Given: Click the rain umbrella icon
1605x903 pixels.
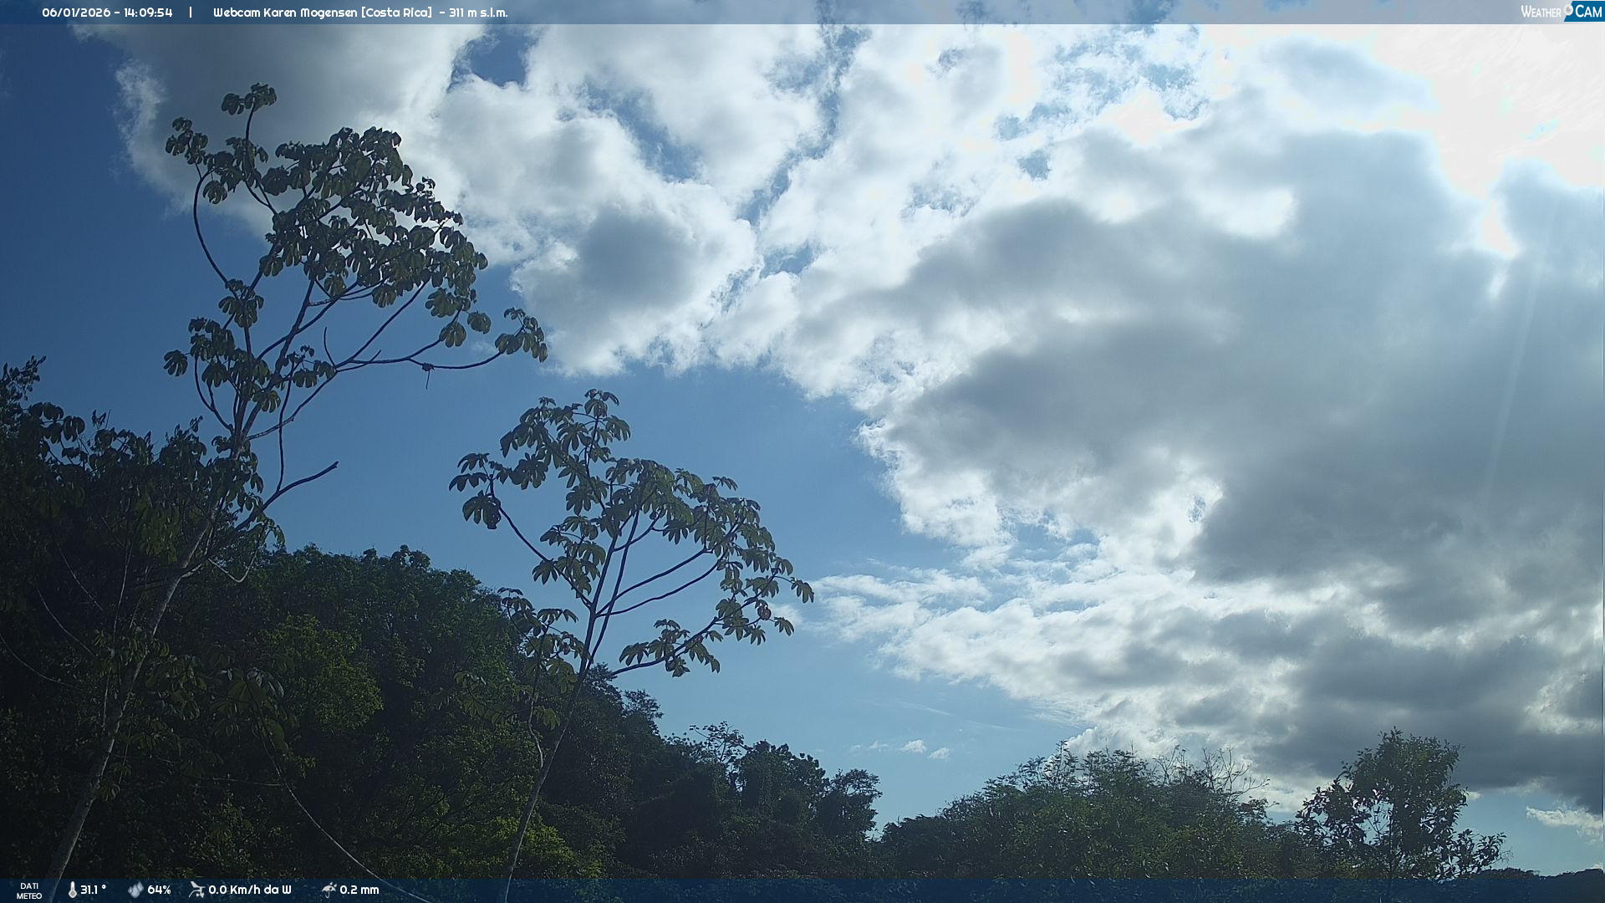Looking at the screenshot, I should tap(329, 890).
